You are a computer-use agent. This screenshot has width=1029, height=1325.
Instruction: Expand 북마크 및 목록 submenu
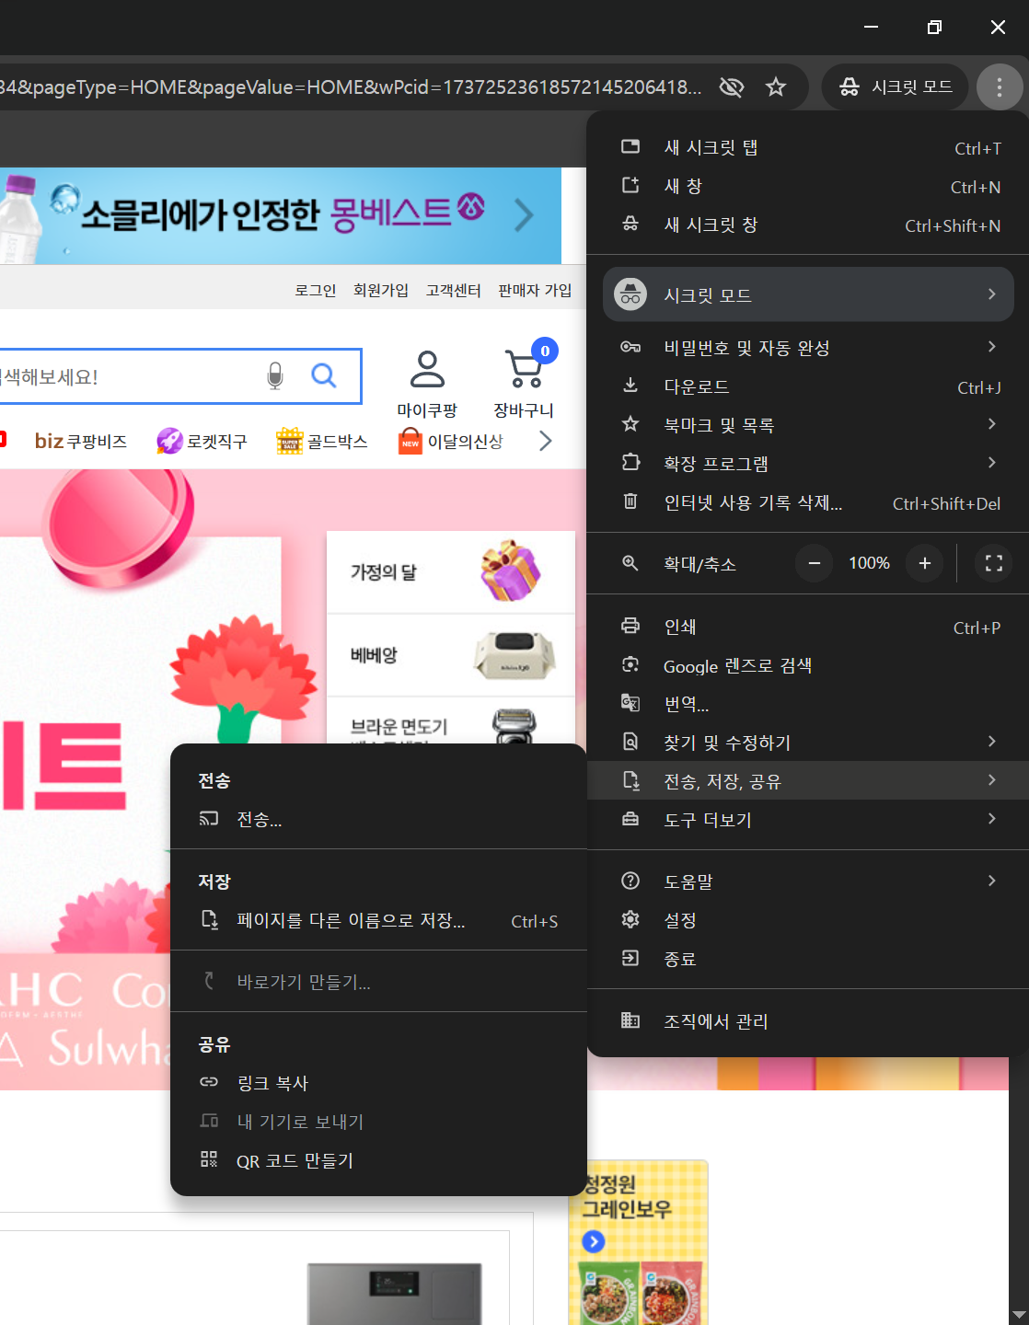coord(807,424)
